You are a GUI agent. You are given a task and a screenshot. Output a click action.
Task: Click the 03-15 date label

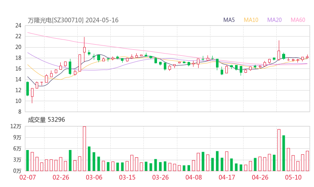pos(127,177)
